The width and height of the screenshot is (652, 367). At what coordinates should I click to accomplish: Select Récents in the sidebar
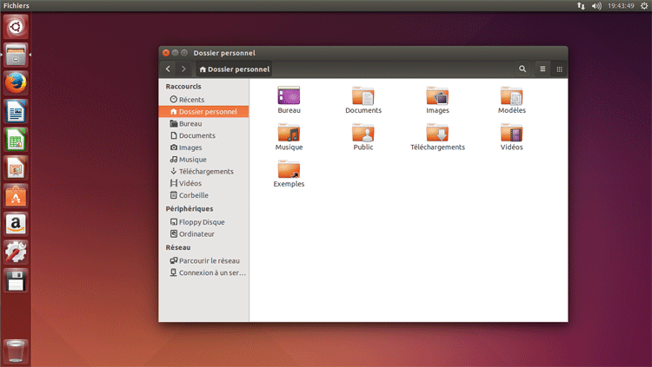coord(203,100)
